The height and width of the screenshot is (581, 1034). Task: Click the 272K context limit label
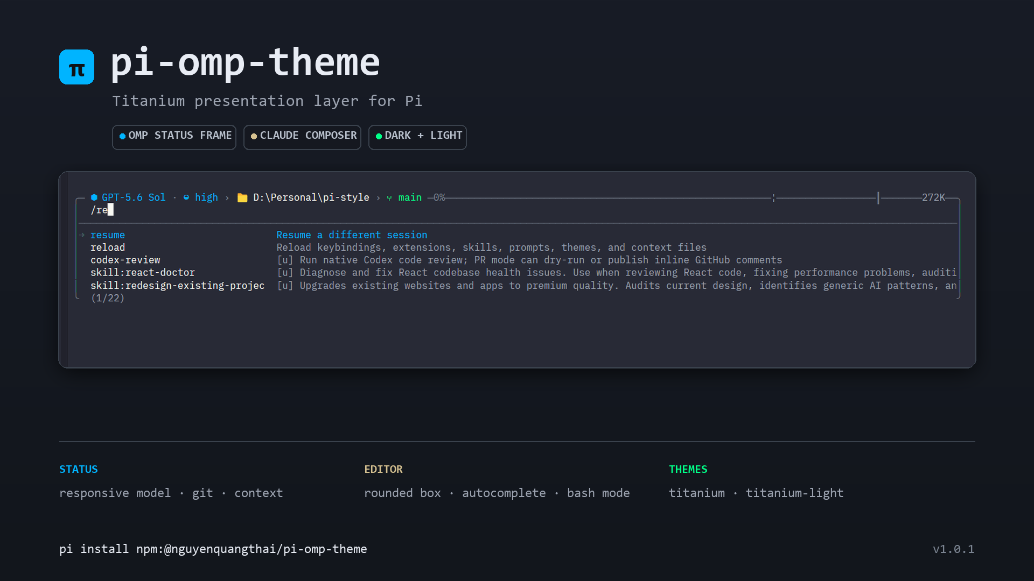[933, 197]
